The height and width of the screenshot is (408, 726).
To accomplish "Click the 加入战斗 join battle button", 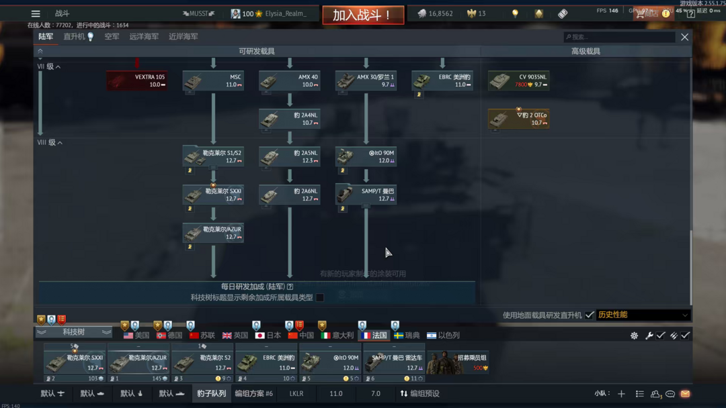I will click(x=363, y=15).
